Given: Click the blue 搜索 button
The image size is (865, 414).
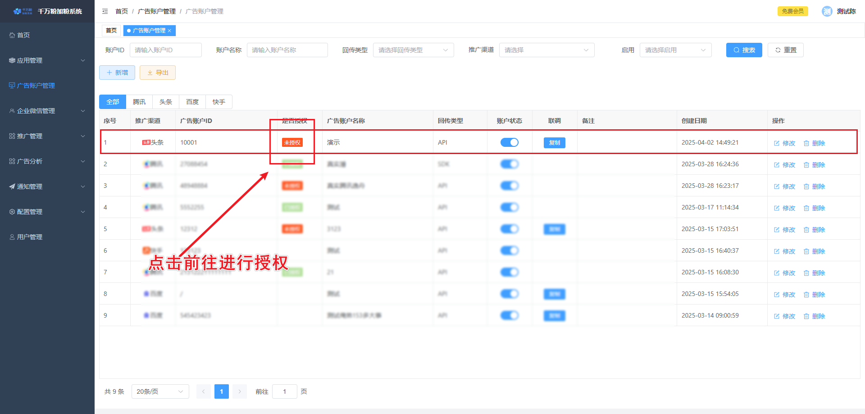Looking at the screenshot, I should click(x=744, y=50).
